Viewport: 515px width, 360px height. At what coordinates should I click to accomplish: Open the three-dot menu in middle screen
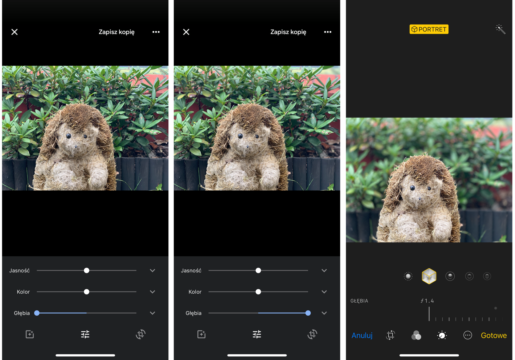click(328, 32)
